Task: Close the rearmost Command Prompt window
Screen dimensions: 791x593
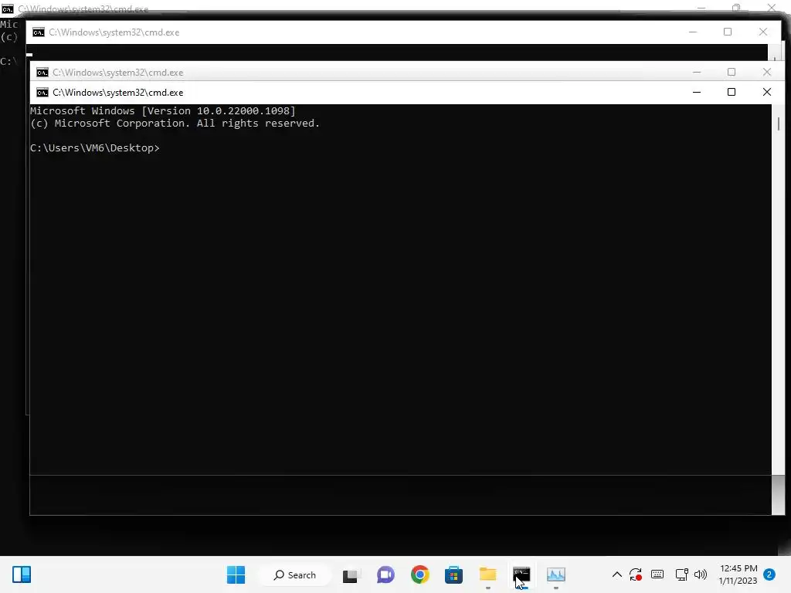Action: [x=772, y=8]
